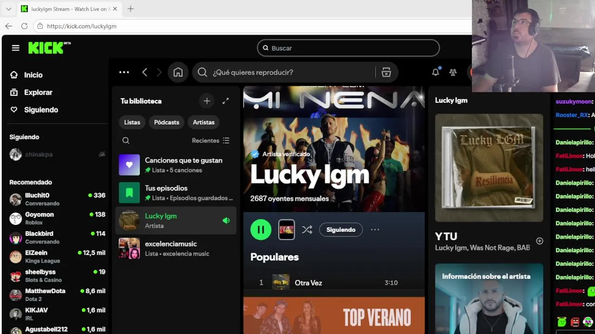Create new playlist with plus icon
This screenshot has width=595, height=334.
tap(207, 101)
